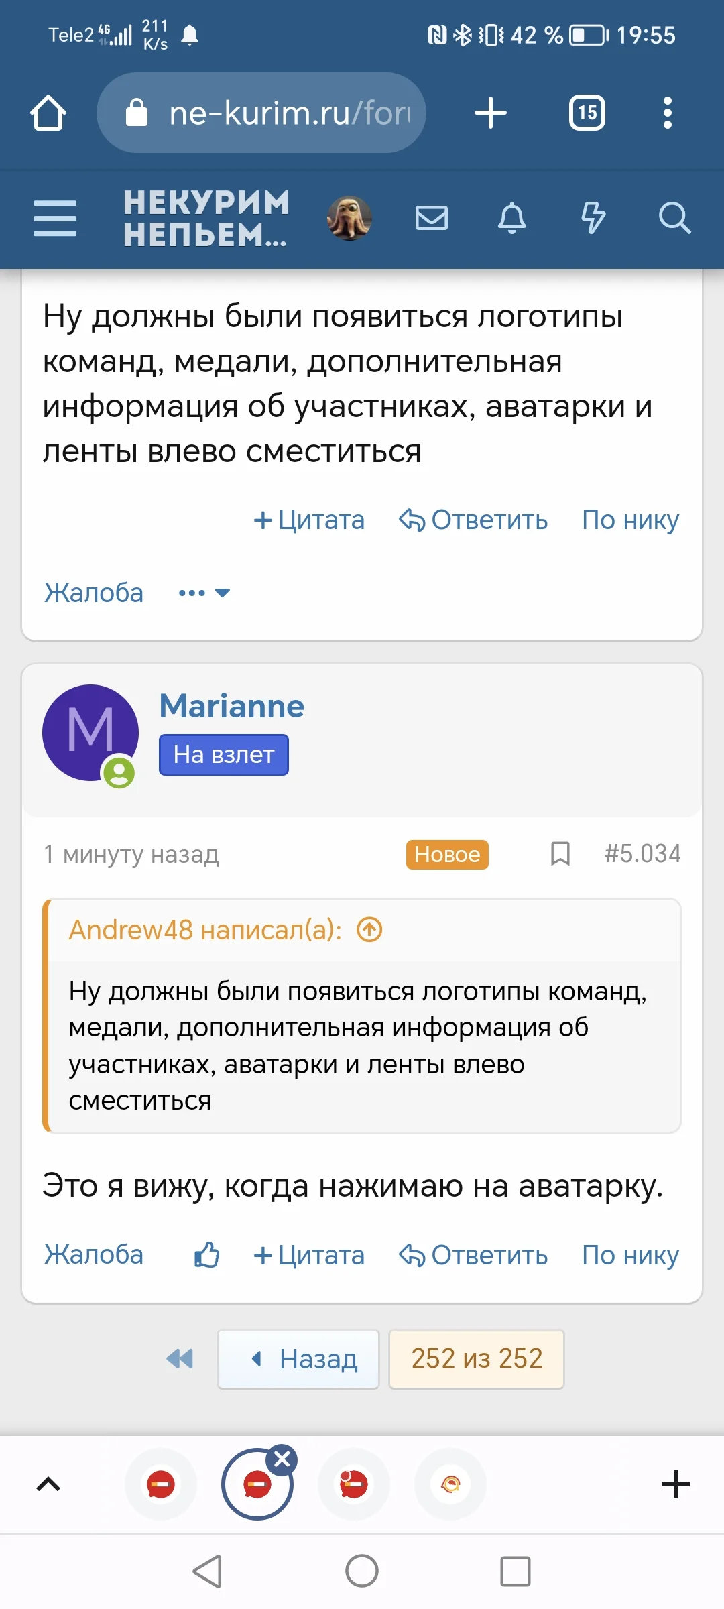Like Marianne's post with the thumb icon
This screenshot has width=724, height=1609.
pyautogui.click(x=205, y=1254)
